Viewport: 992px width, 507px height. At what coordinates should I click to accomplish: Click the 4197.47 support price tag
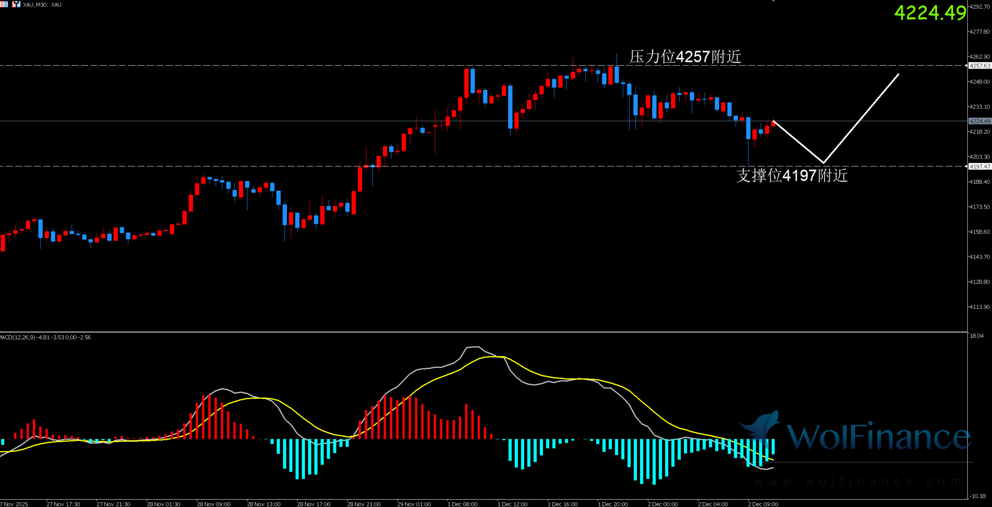[980, 166]
